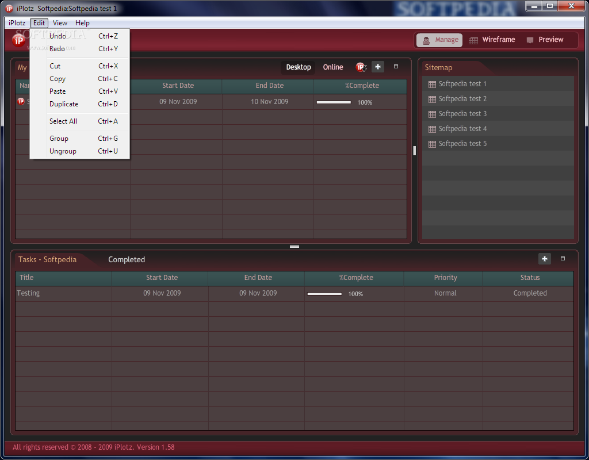Click the iPlotz logo icon in header
The image size is (589, 460).
pyautogui.click(x=18, y=40)
